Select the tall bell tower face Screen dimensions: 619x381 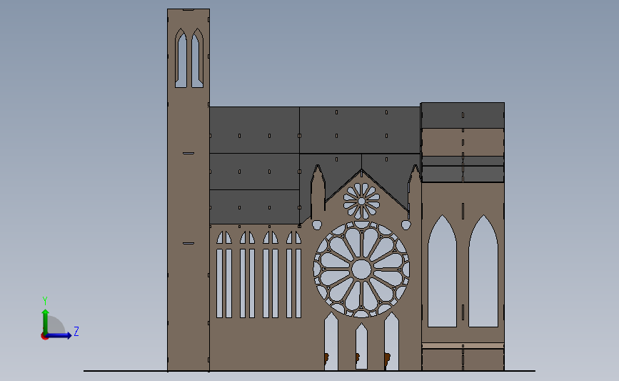[x=188, y=189]
